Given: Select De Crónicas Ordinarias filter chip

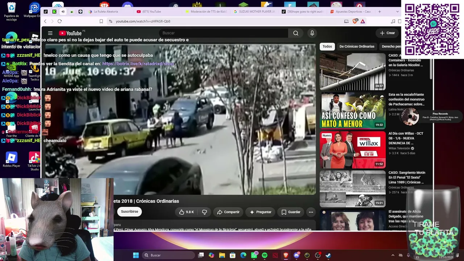Looking at the screenshot, I should pyautogui.click(x=357, y=46).
